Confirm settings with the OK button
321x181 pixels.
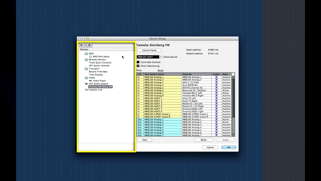point(228,147)
